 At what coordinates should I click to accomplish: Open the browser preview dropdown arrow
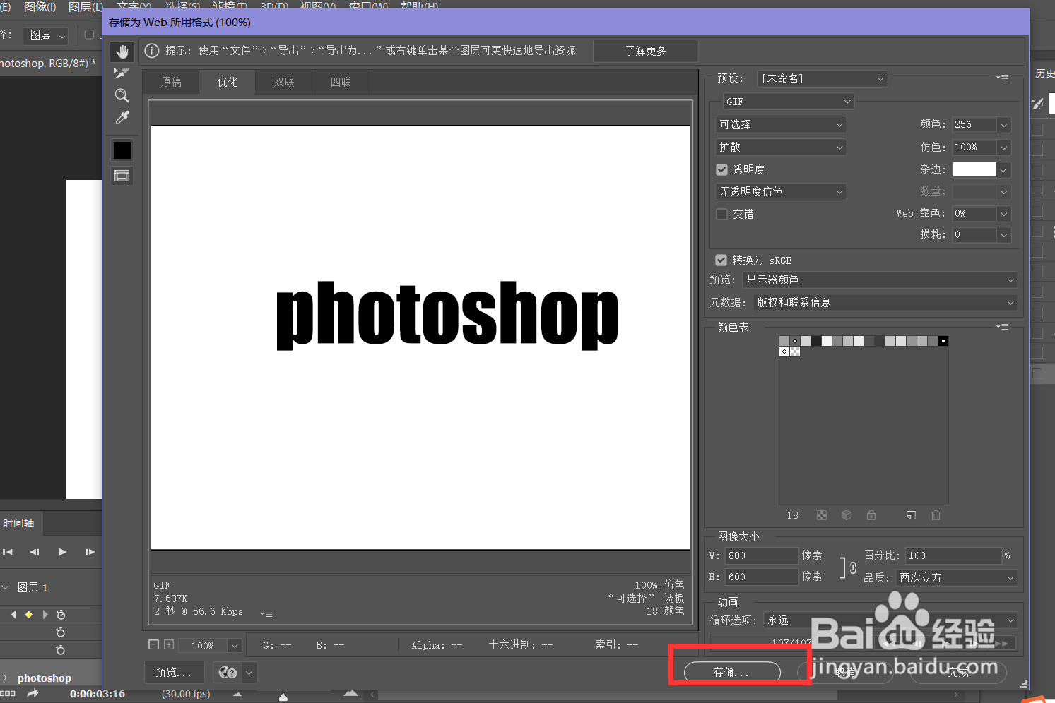click(x=249, y=673)
